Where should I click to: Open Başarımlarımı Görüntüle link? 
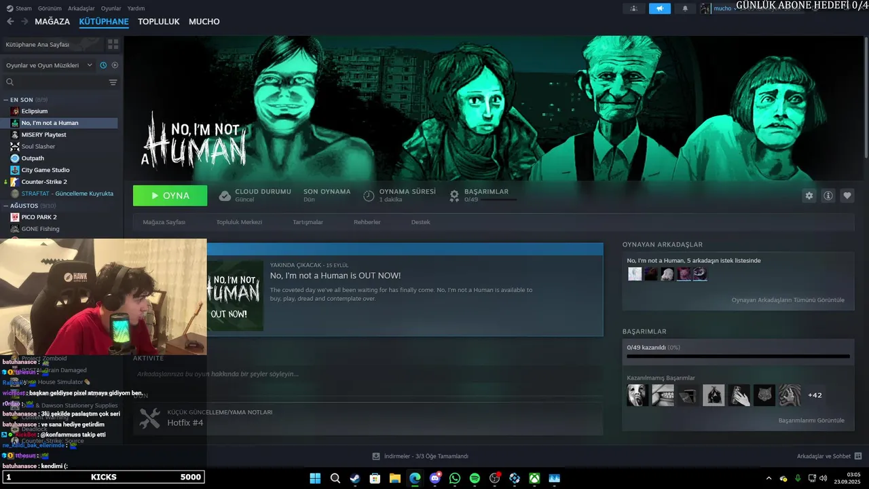(811, 420)
